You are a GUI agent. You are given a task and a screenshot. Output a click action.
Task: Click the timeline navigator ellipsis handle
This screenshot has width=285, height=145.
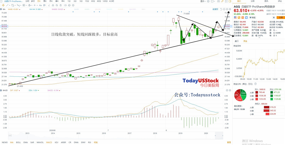(x=10, y=135)
